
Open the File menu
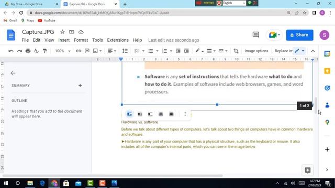click(25, 40)
